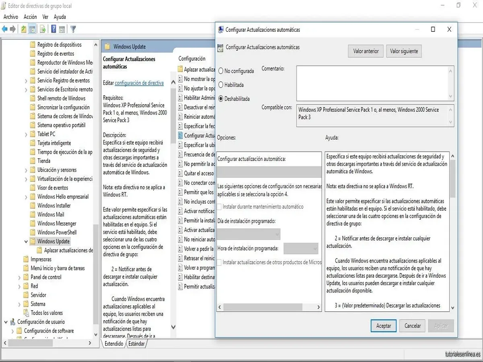Open the Día de instalación programado dropdown
This screenshot has height=362, width=483.
coord(248,234)
